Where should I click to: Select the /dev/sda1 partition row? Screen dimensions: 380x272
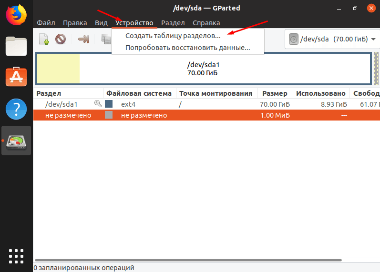click(x=206, y=104)
